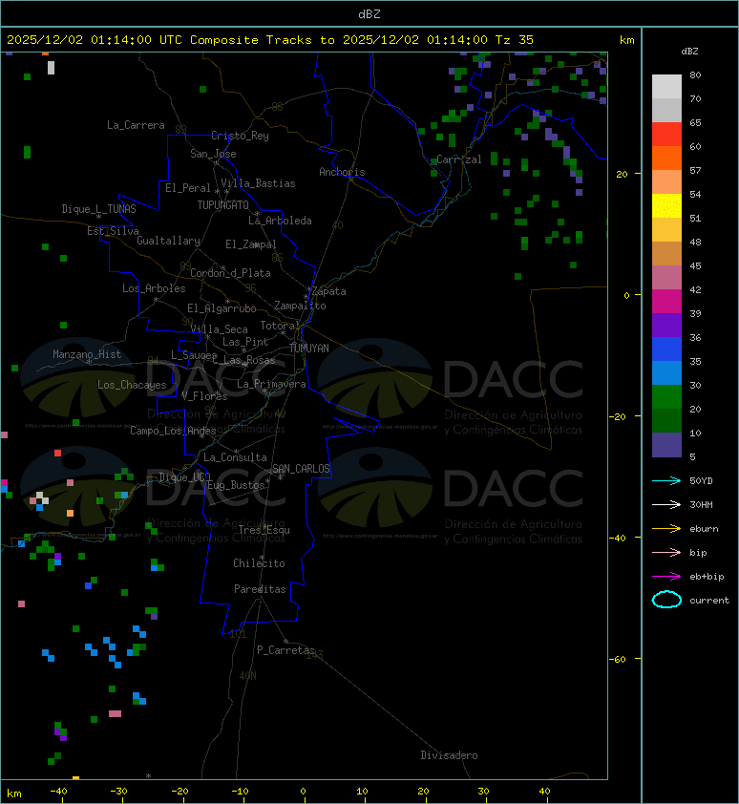The image size is (739, 804).
Task: Click the 0 tick on vertical km axis
Action: coord(626,295)
